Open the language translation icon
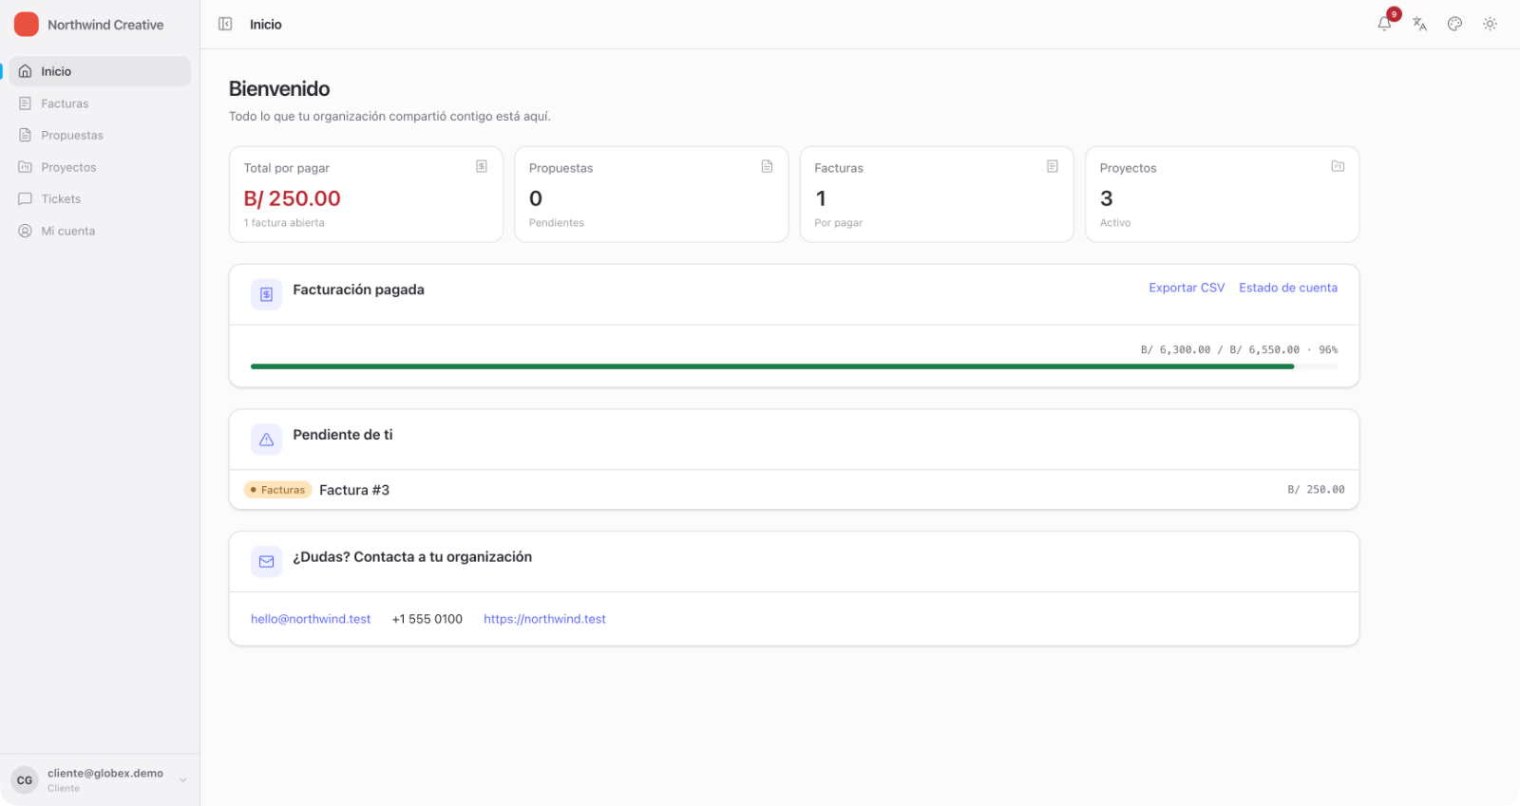This screenshot has width=1520, height=806. (x=1419, y=24)
